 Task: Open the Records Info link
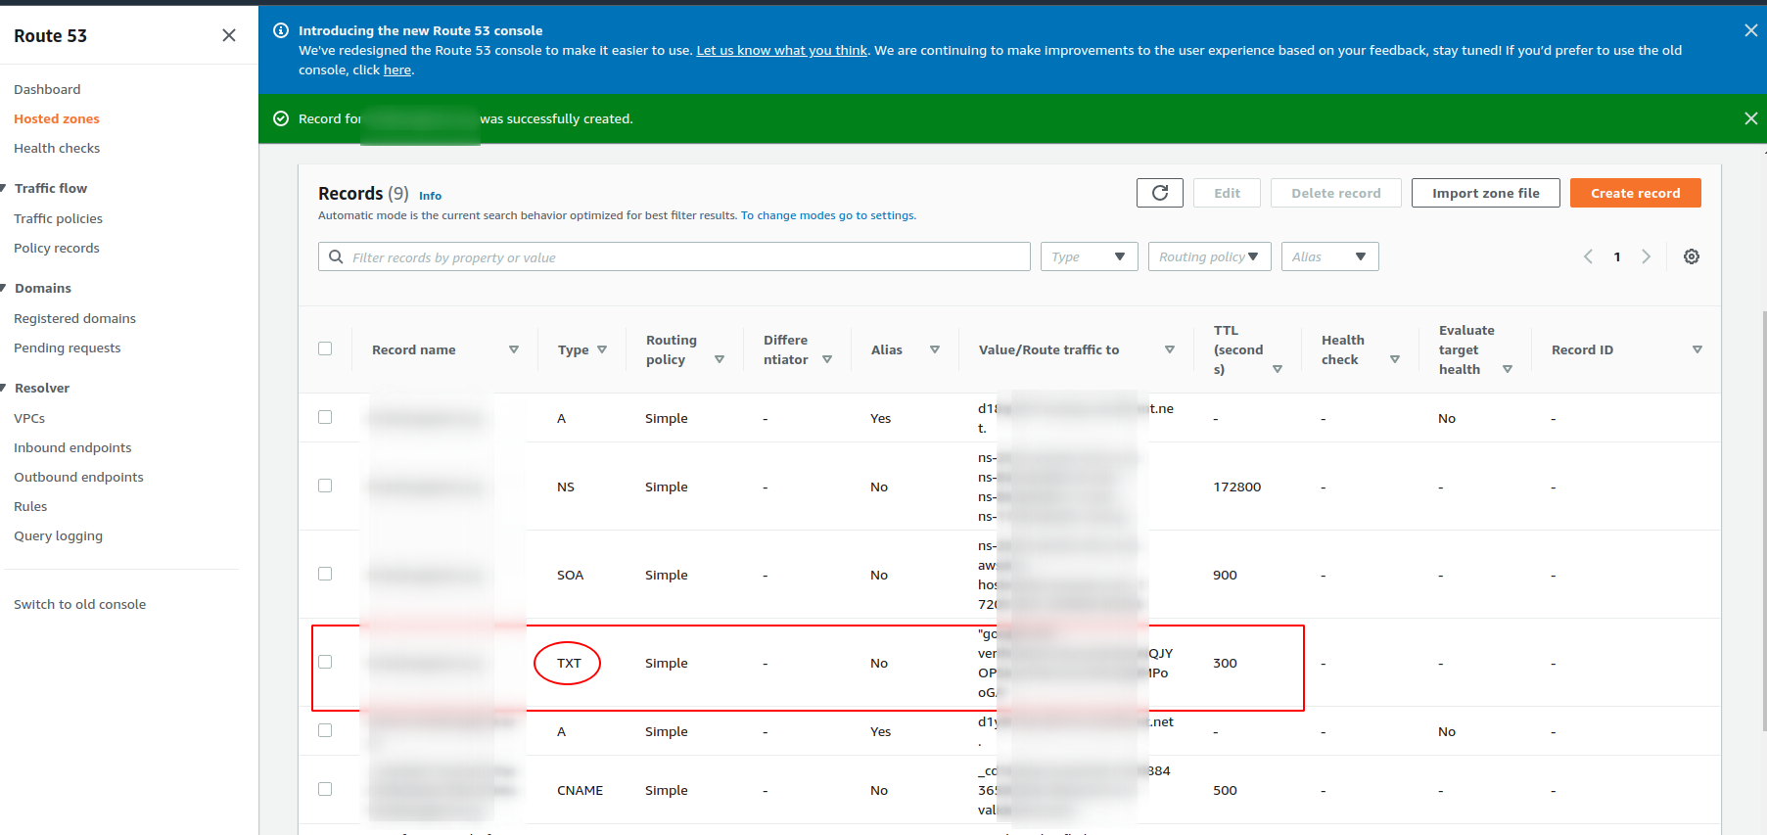[x=430, y=196]
